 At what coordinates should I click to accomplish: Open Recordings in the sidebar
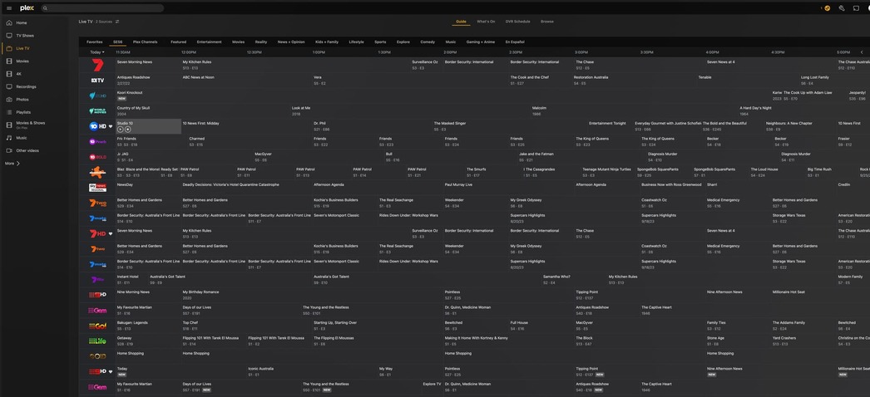point(21,86)
